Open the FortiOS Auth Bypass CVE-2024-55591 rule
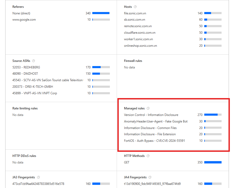Viewport: 231px width, 188px height. tap(154, 141)
